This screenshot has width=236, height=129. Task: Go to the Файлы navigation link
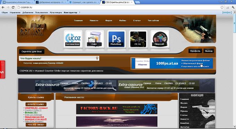pyautogui.click(x=123, y=20)
